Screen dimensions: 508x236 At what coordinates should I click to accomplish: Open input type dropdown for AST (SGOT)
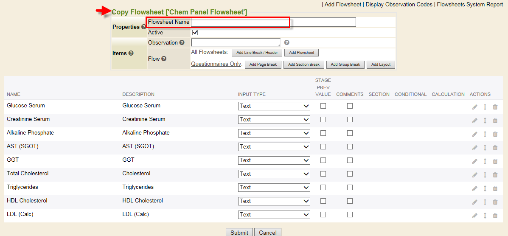pyautogui.click(x=274, y=147)
